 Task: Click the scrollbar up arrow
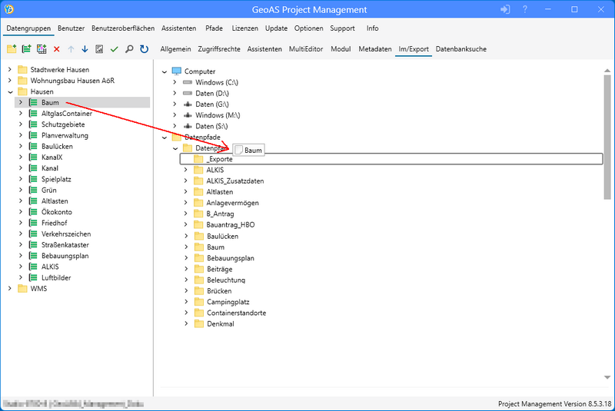(607, 71)
